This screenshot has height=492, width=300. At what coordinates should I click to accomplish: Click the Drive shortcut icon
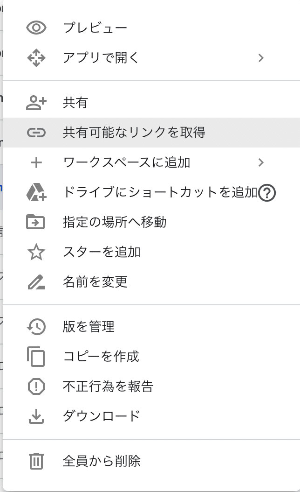[x=36, y=192]
